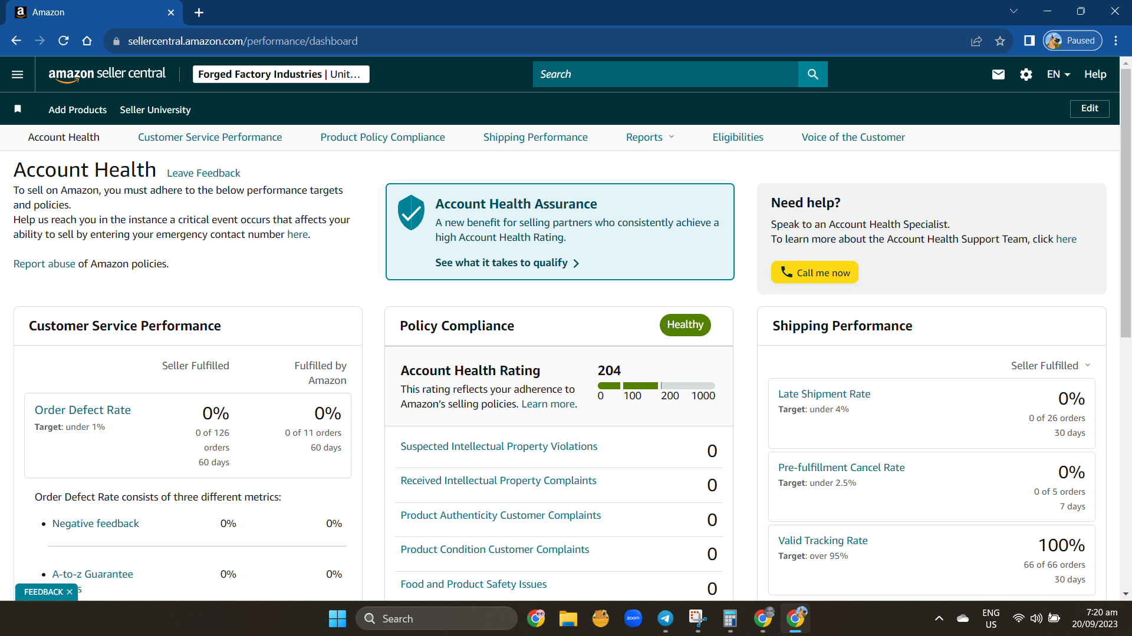Expand the Reports dropdown menu
This screenshot has width=1132, height=636.
650,137
